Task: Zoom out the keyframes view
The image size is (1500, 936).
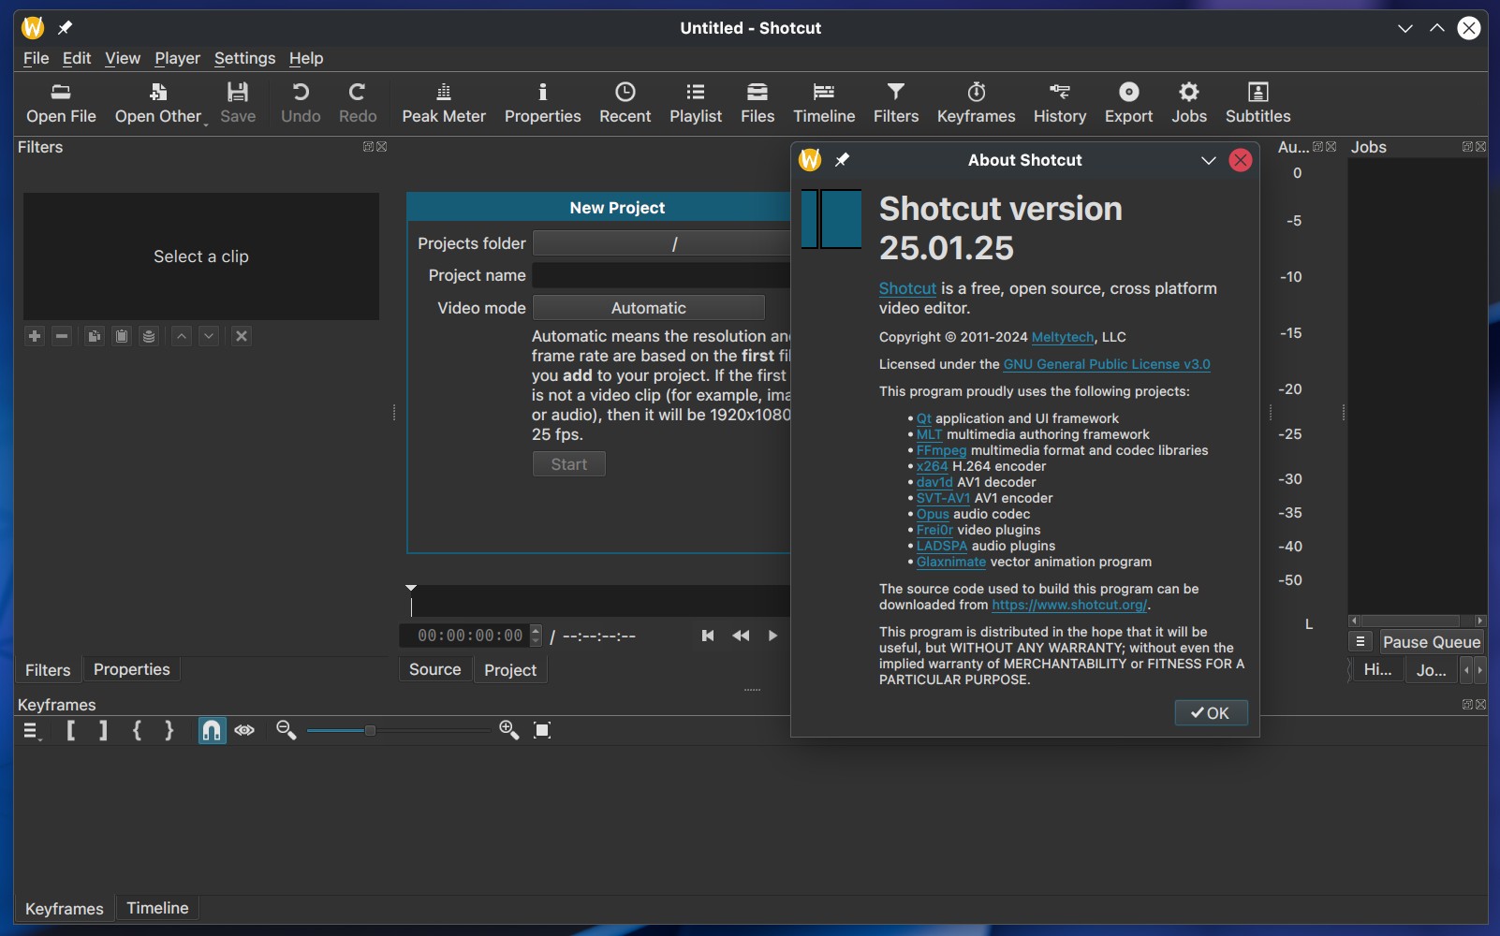Action: point(287,731)
